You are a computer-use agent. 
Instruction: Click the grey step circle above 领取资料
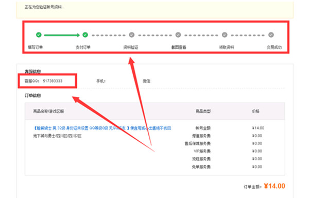[225, 35]
